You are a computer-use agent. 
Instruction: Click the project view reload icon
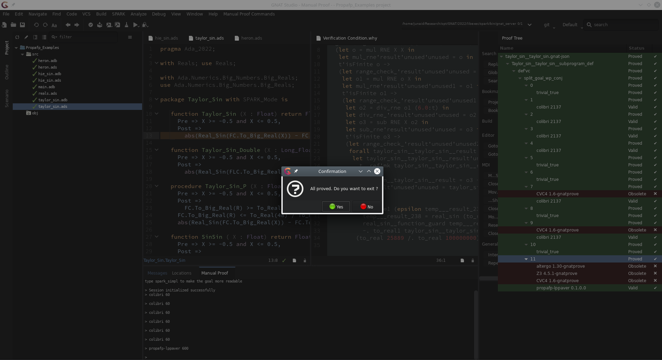17,37
